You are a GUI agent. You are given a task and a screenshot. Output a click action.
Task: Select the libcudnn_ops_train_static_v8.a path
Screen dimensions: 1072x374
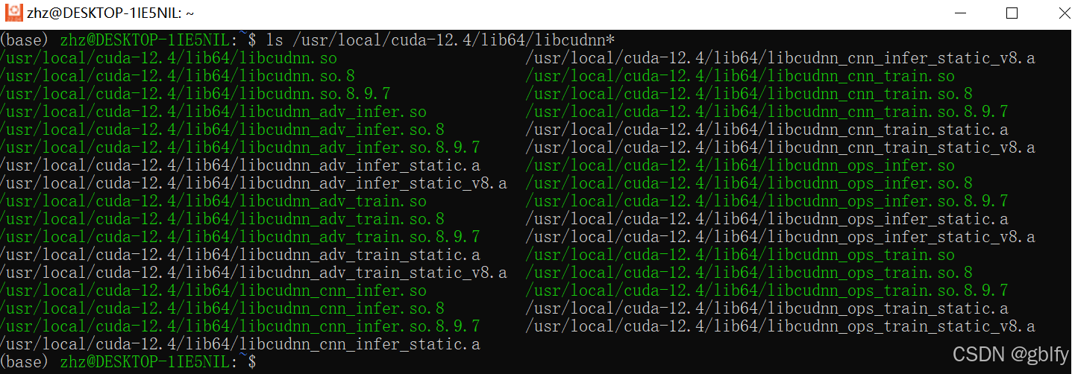(x=780, y=326)
